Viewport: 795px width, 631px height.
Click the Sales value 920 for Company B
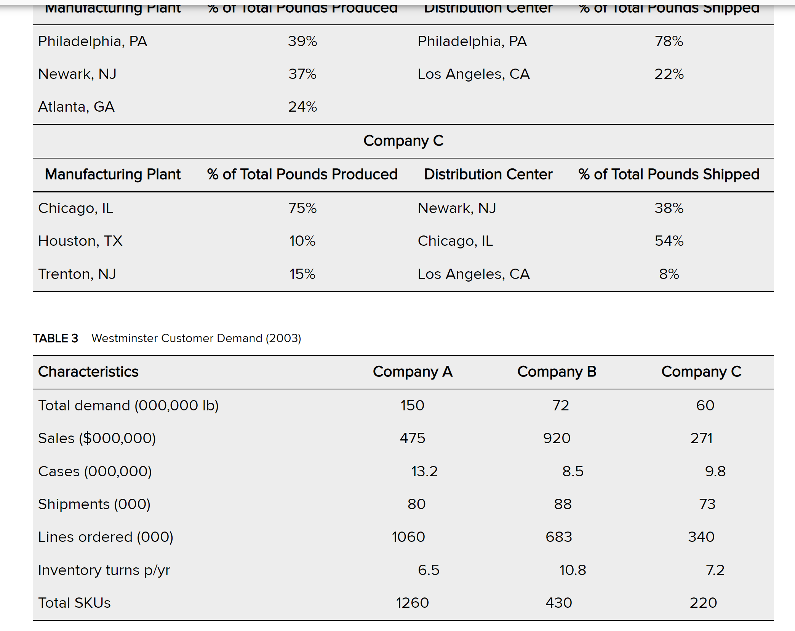coord(557,438)
